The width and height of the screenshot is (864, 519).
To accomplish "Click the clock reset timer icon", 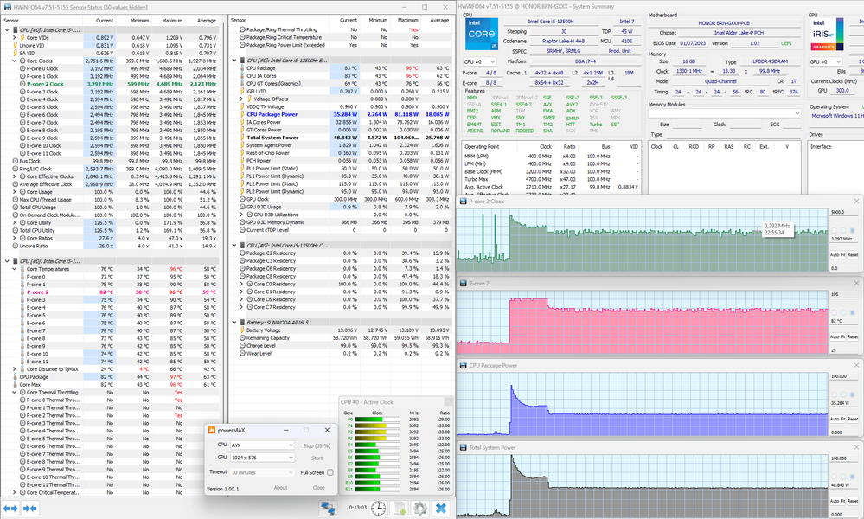I will tap(380, 508).
